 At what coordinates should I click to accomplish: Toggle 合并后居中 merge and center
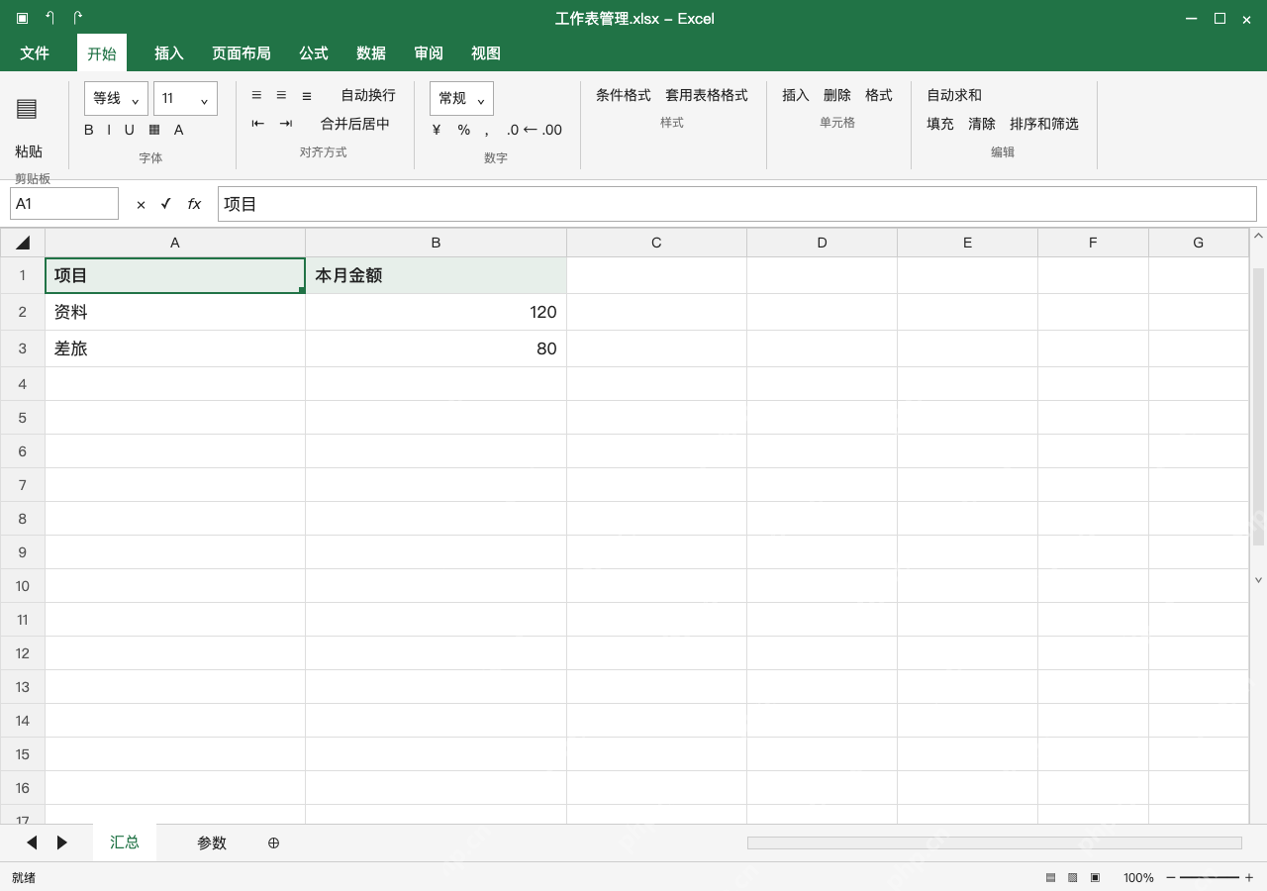pyautogui.click(x=355, y=124)
